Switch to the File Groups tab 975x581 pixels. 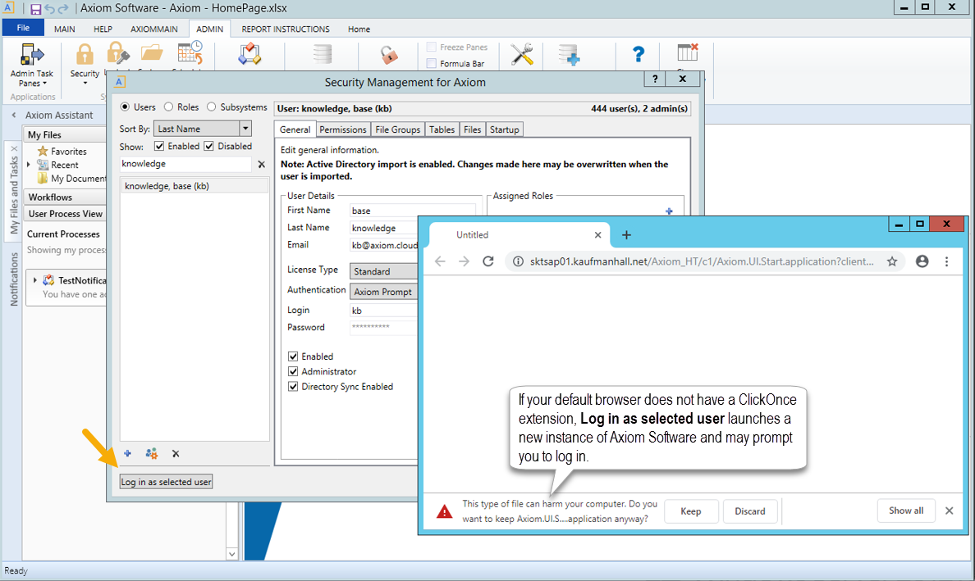click(x=397, y=129)
